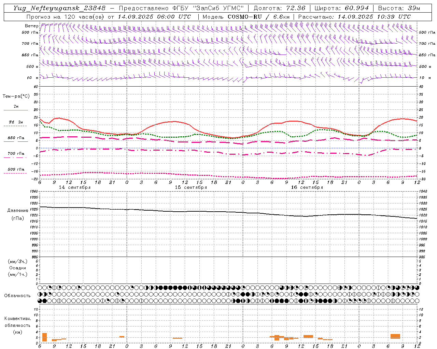Select the 'Высота: 39м' header value
Screen dimensions: 437x349
399,8
